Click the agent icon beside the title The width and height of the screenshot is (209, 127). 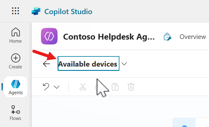(167, 37)
